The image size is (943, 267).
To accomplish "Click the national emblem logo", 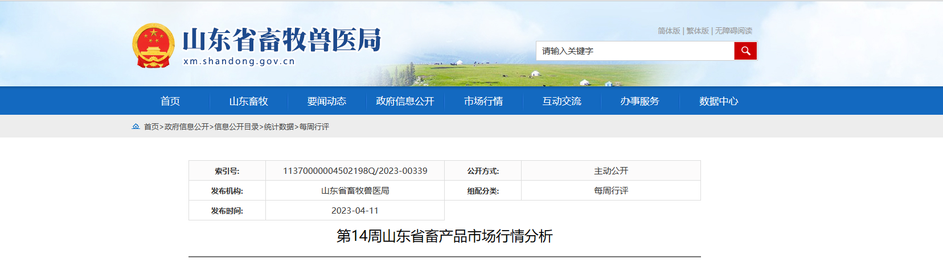I will click(153, 46).
